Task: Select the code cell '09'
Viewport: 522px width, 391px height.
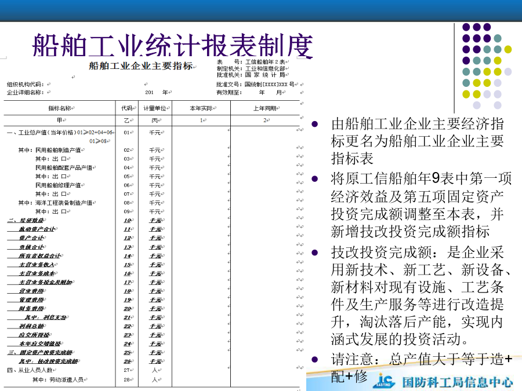Action: [127, 212]
